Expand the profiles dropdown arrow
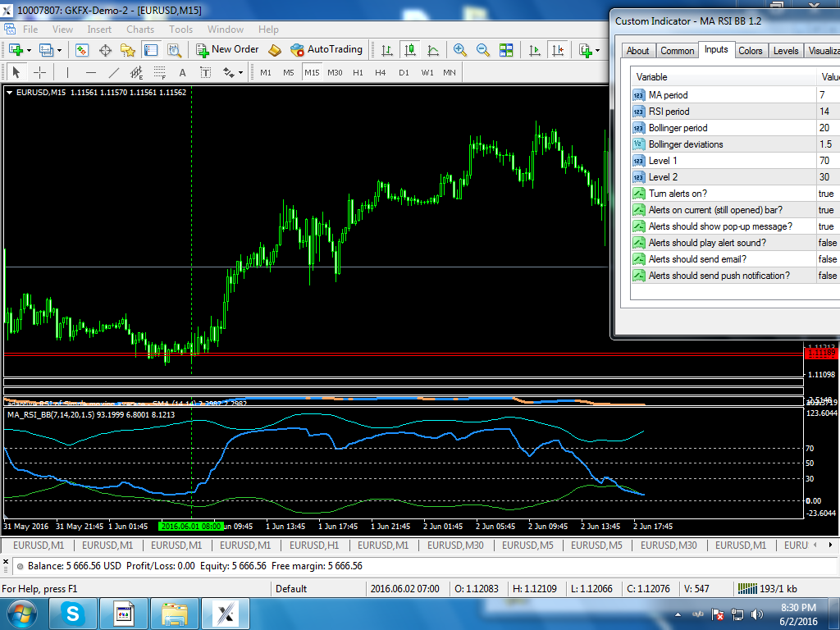 (x=59, y=50)
